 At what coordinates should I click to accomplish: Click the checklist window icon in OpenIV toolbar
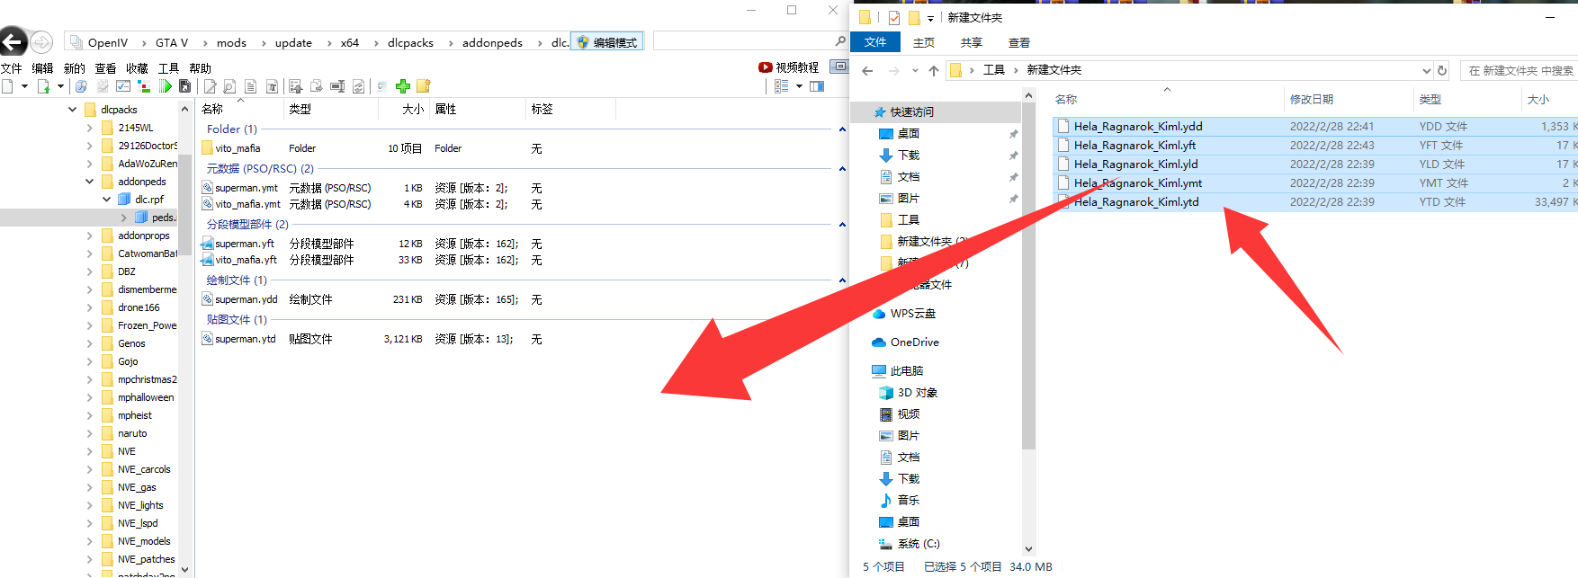pos(123,86)
